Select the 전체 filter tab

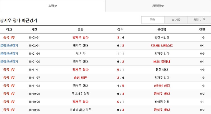click(153, 20)
